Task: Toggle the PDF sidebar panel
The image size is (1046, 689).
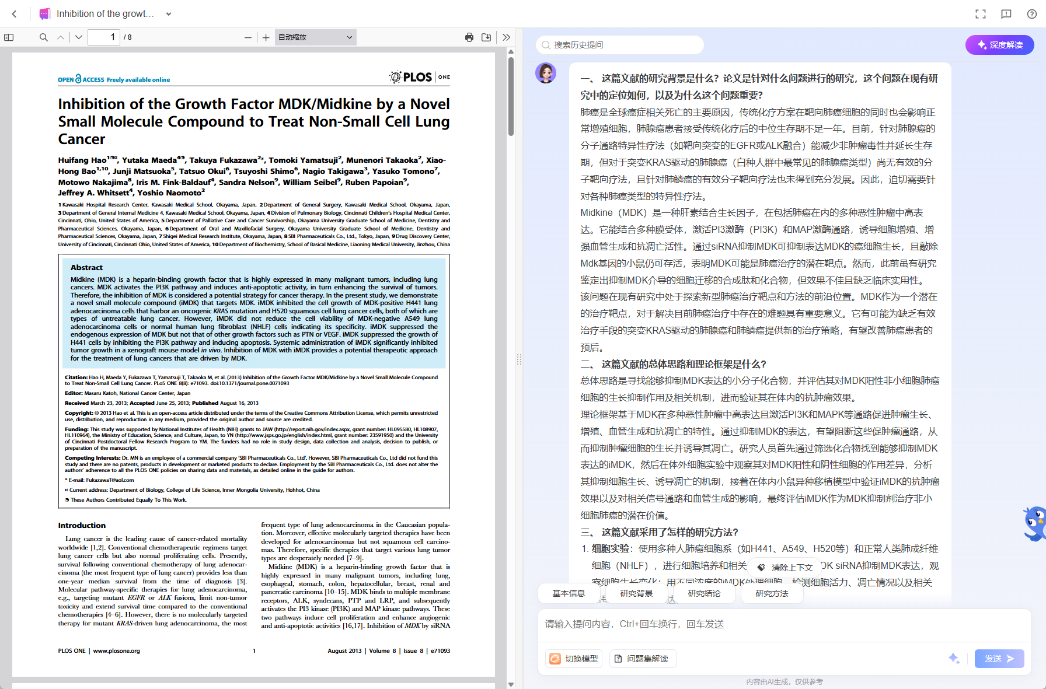Action: 9,37
